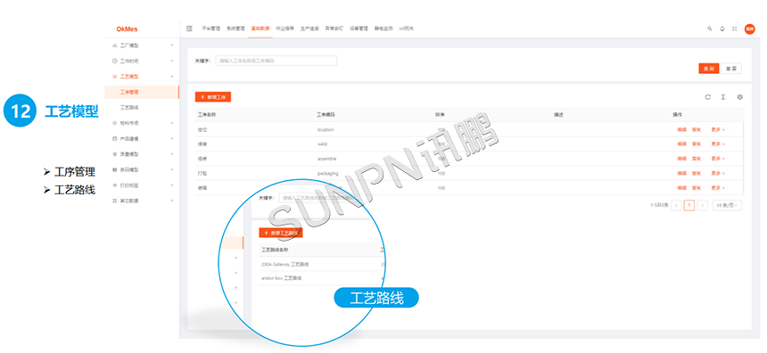The image size is (767, 353).
Task: Switch to the 设备管理 top tab
Action: tap(359, 29)
